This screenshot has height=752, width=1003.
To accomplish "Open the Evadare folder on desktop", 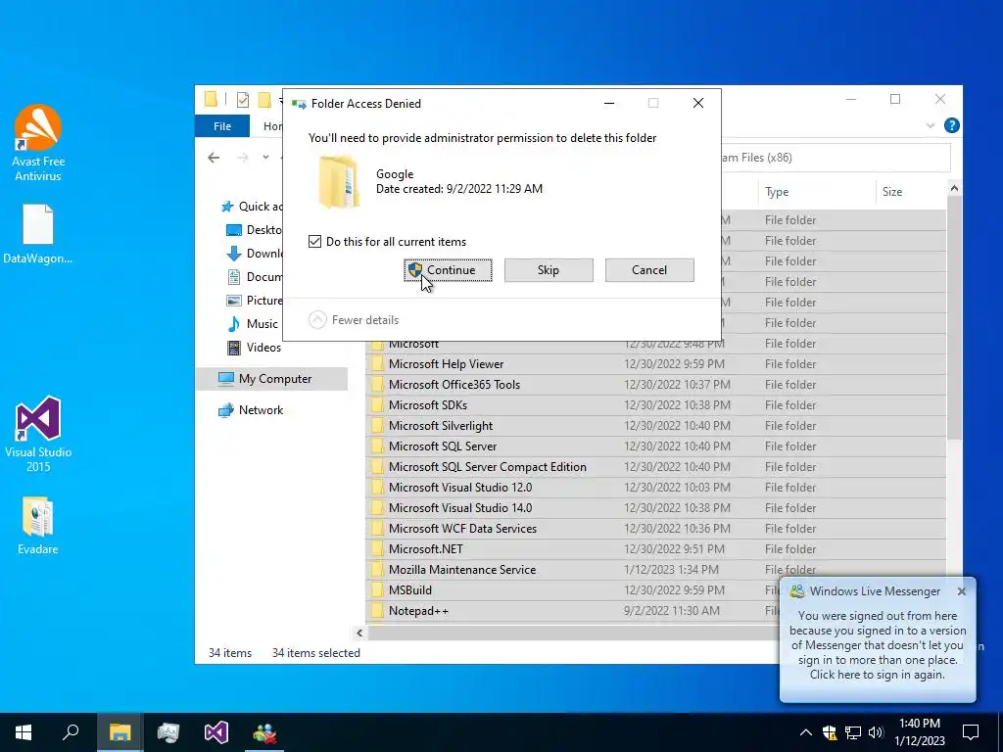I will [38, 526].
